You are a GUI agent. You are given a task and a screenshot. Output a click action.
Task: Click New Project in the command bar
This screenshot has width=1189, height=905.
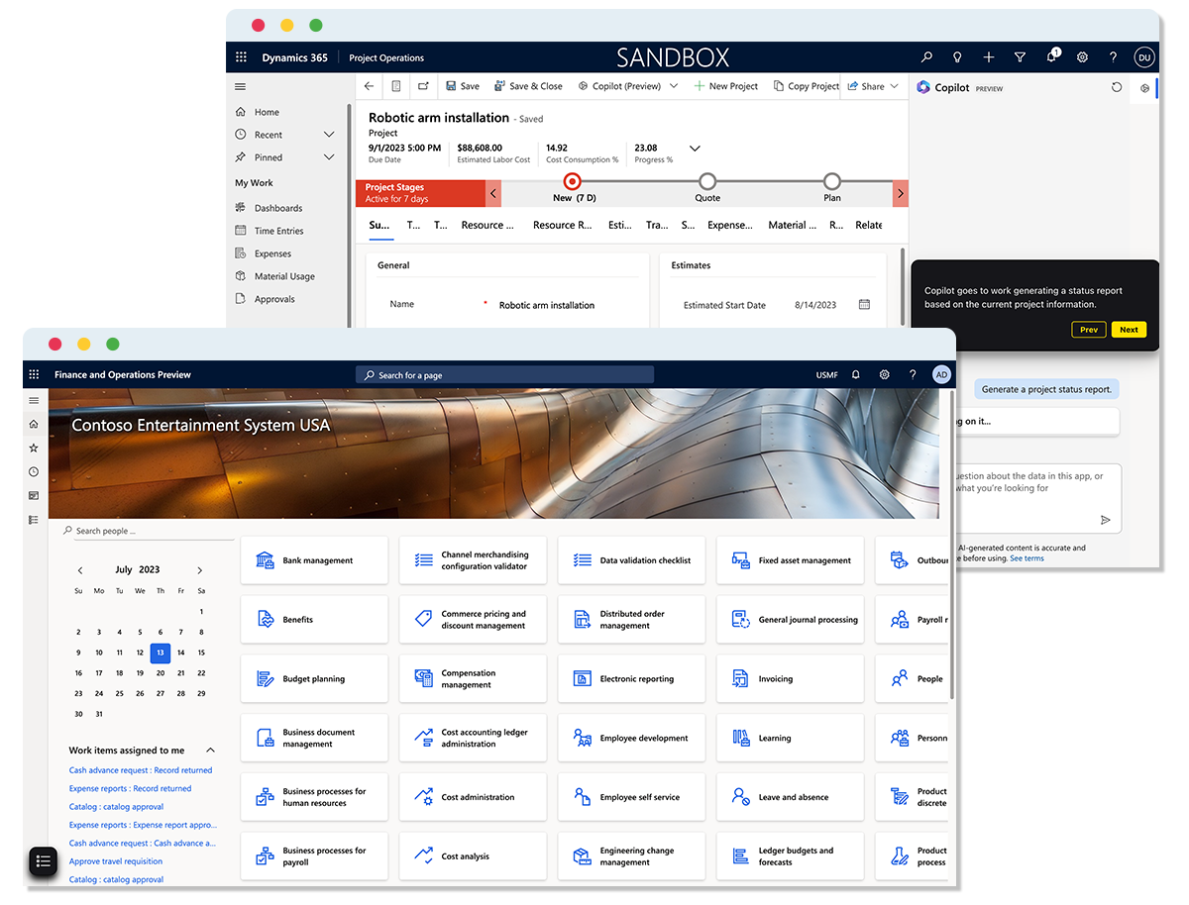[x=725, y=86]
